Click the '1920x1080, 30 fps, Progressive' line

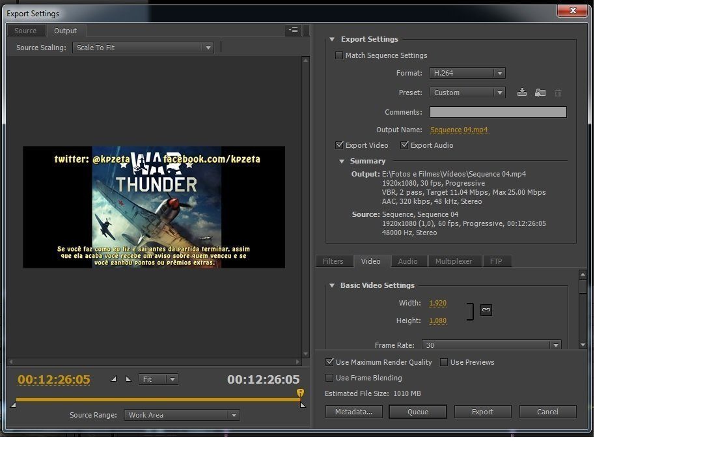[x=434, y=183]
